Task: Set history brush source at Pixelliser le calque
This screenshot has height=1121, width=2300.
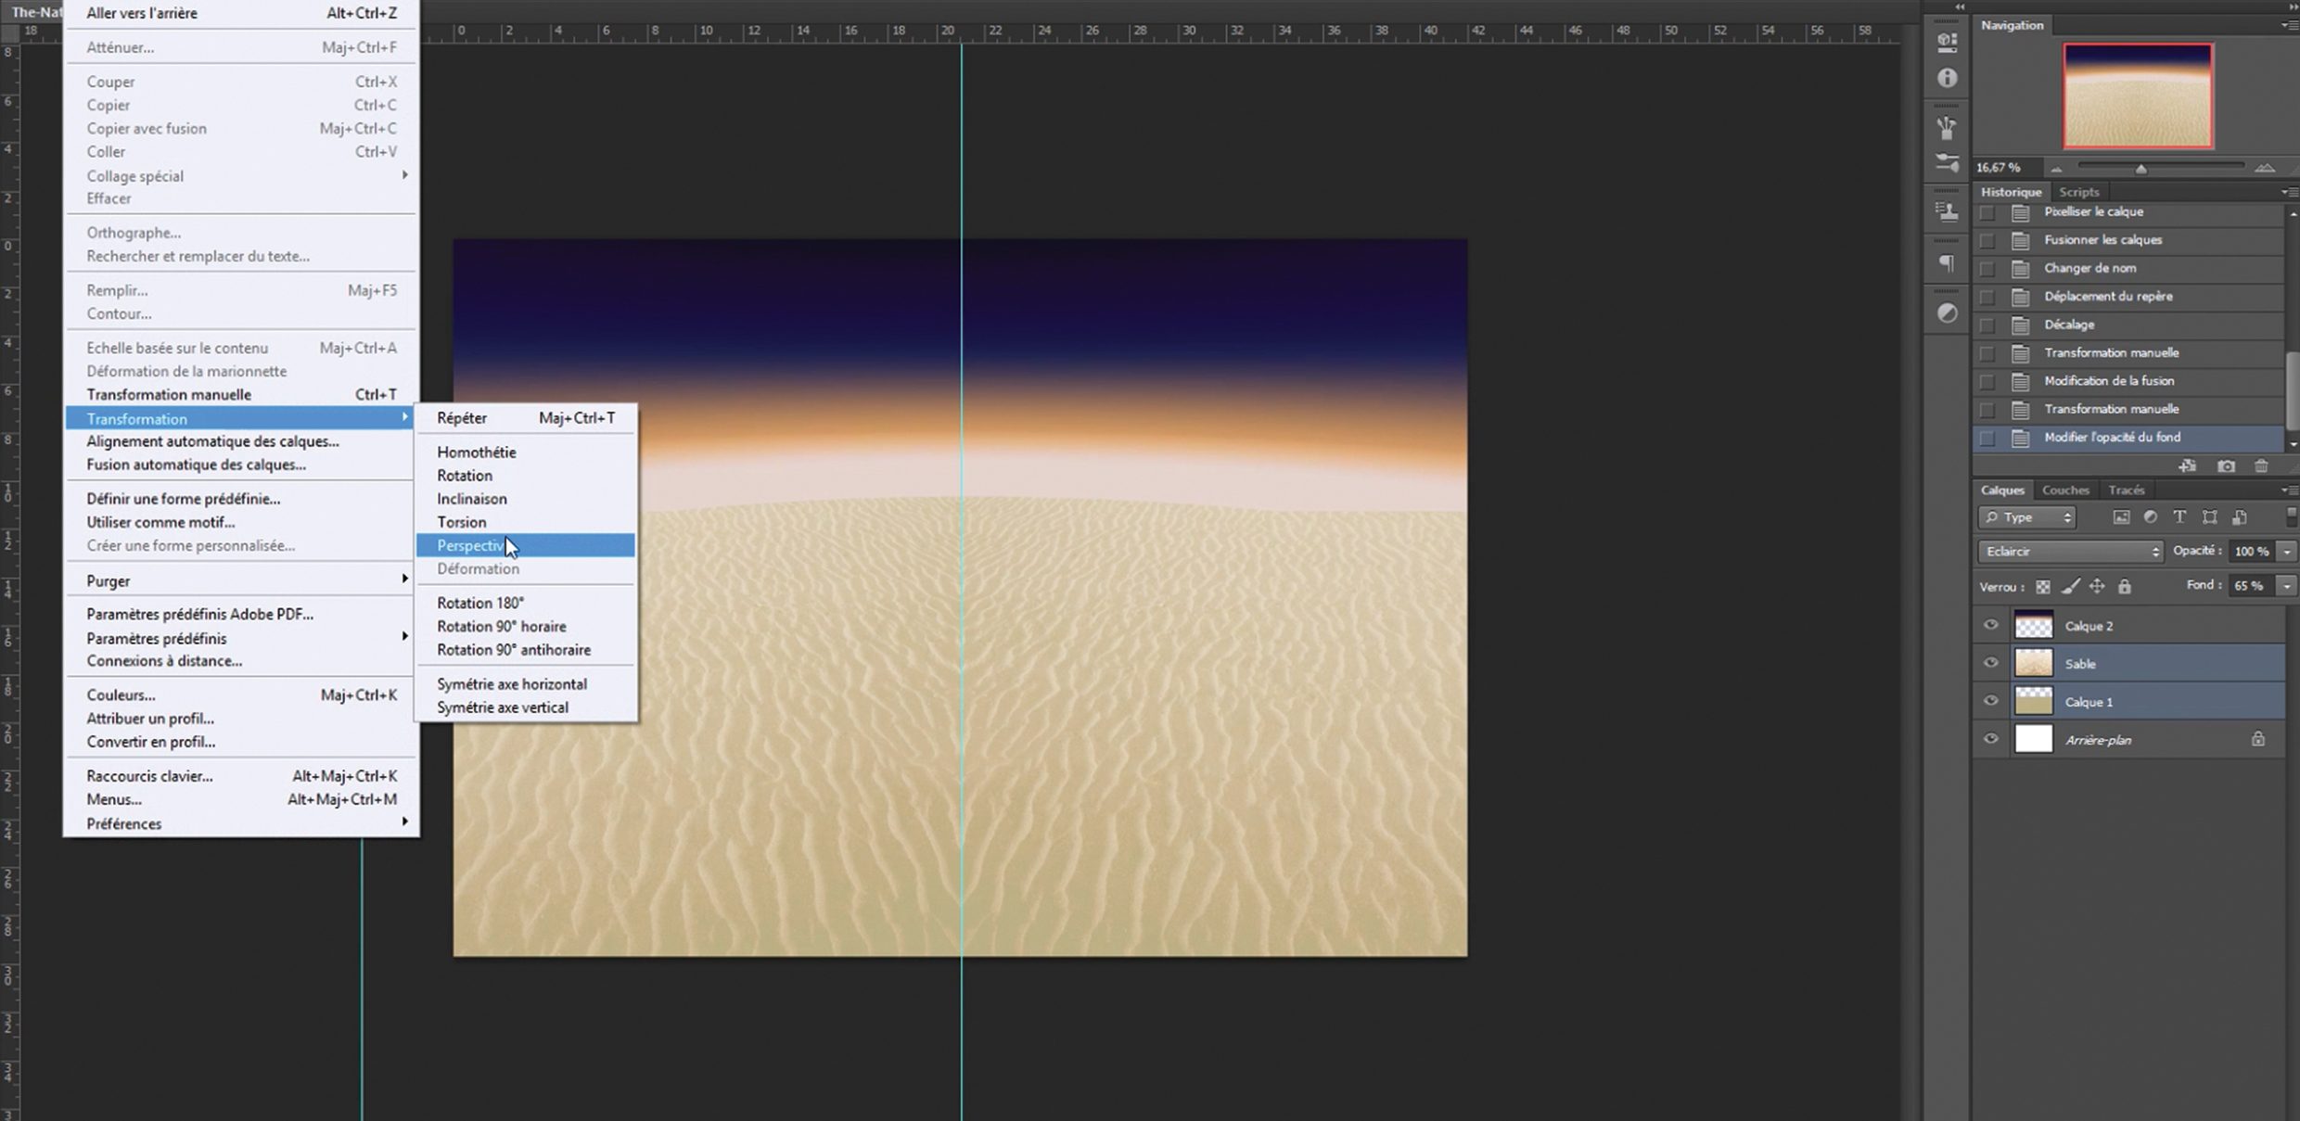Action: click(x=1987, y=212)
